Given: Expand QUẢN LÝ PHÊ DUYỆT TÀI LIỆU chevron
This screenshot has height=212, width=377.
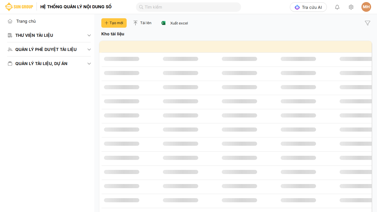Looking at the screenshot, I should pos(89,49).
